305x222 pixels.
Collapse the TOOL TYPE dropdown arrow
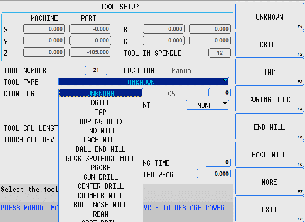coord(225,81)
